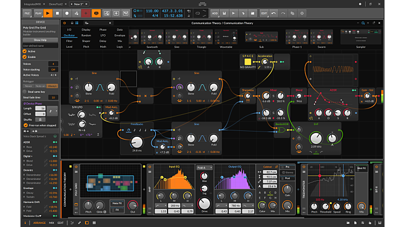The image size is (405, 227).
Task: Open the PLAY menu dropdown
Action: pyautogui.click(x=38, y=13)
